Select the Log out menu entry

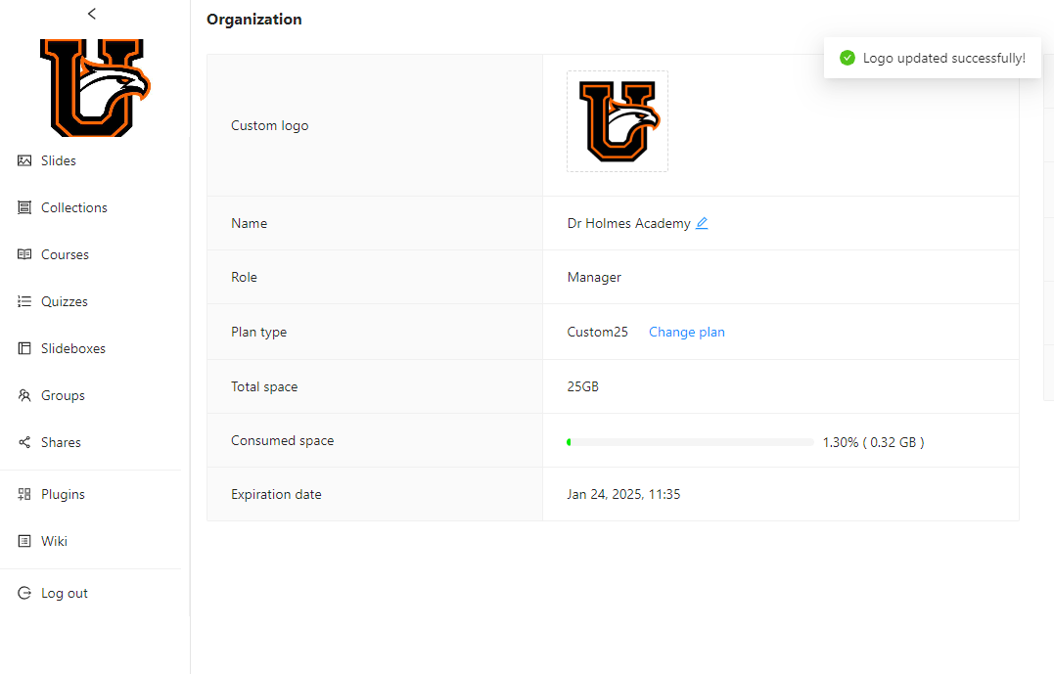point(65,593)
